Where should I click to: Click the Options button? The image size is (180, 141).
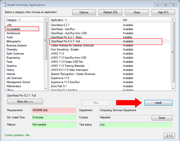pyautogui.click(x=84, y=12)
